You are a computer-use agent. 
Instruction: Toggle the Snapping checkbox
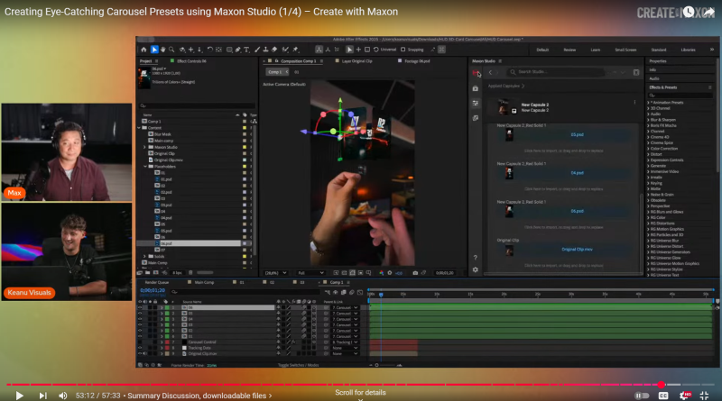tap(403, 50)
